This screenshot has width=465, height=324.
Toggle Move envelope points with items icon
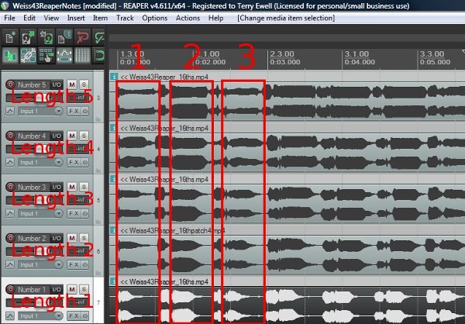(64, 55)
